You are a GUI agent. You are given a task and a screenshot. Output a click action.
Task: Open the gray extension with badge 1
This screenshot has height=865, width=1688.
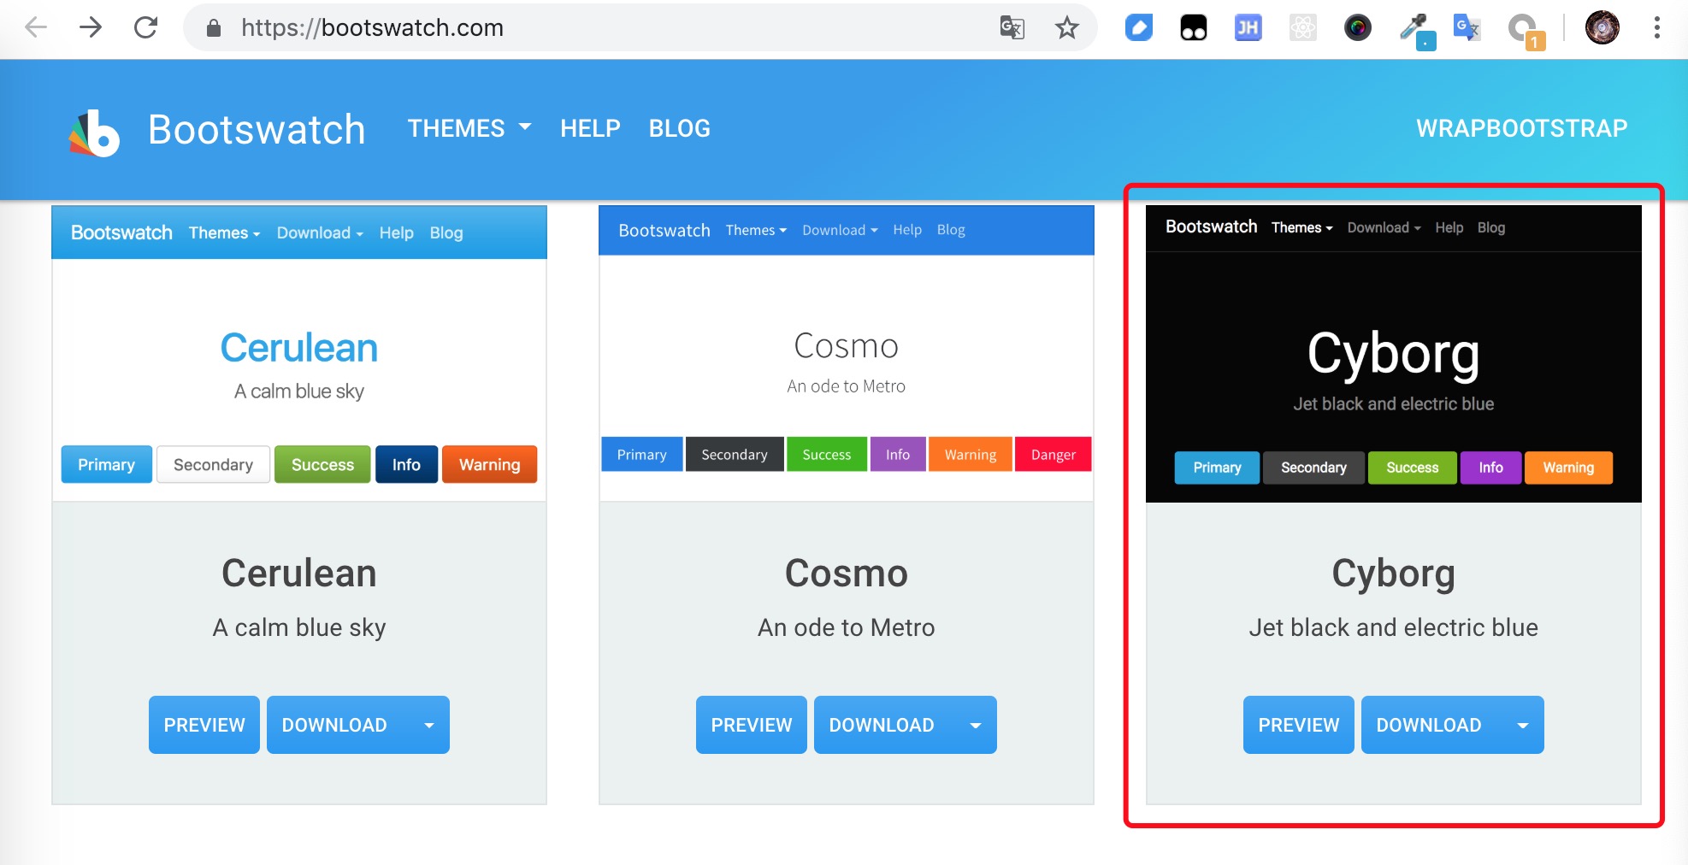coord(1525,31)
